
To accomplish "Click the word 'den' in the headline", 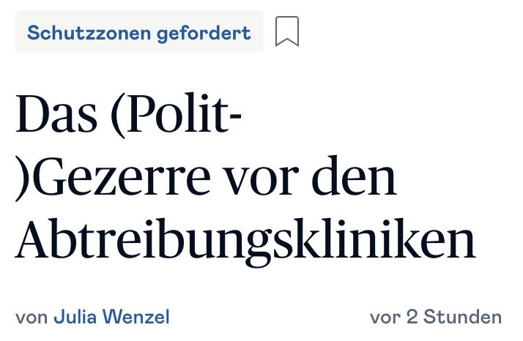I will click(x=355, y=176).
